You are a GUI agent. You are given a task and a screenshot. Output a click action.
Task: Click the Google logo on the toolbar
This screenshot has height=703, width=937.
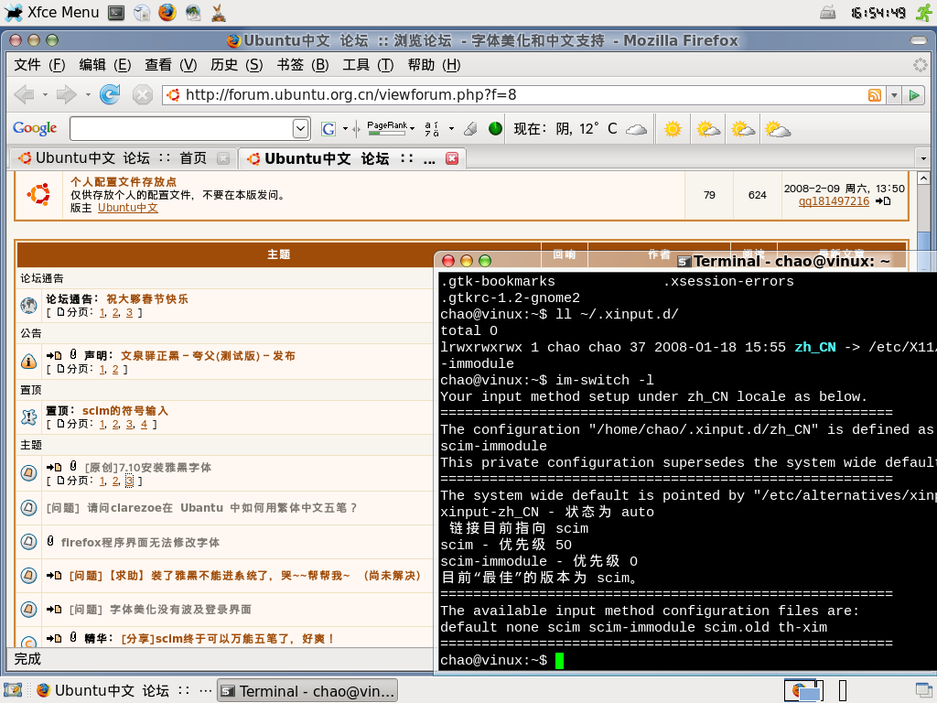[35, 128]
